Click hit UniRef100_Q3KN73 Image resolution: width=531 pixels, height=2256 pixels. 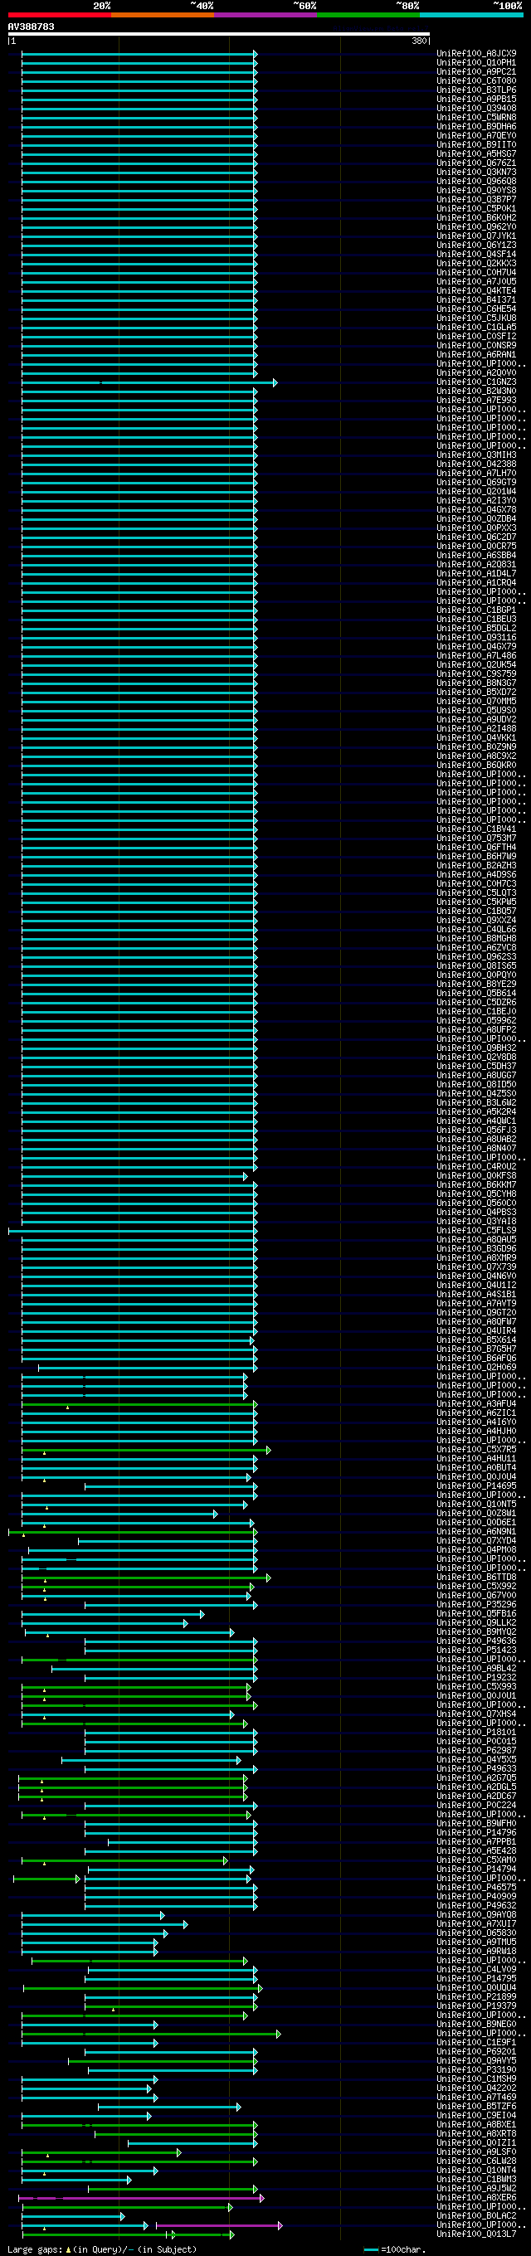477,173
